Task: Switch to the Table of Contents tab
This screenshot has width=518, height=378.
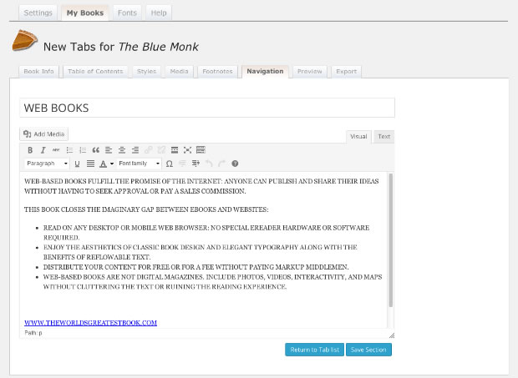Action: 97,72
